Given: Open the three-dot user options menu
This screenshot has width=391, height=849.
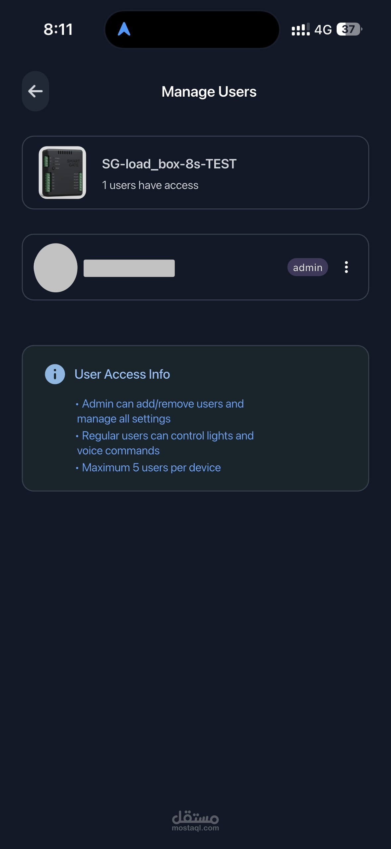Looking at the screenshot, I should (346, 267).
